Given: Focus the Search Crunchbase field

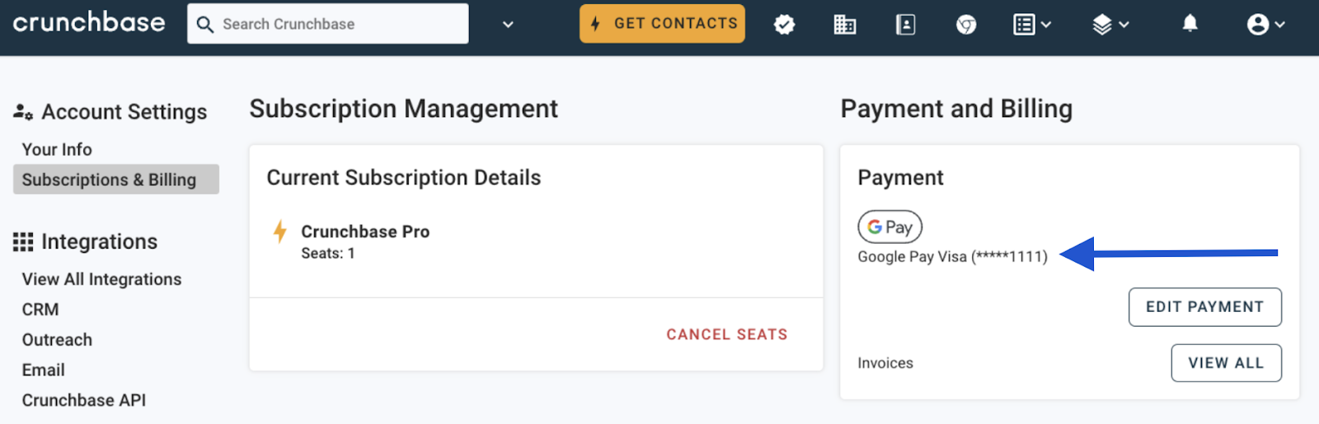Looking at the screenshot, I should point(338,24).
